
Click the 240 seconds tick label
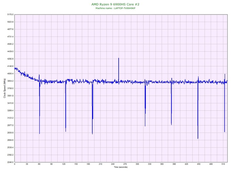coord(113,164)
